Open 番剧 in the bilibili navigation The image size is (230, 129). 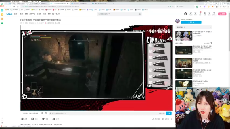click(22, 14)
